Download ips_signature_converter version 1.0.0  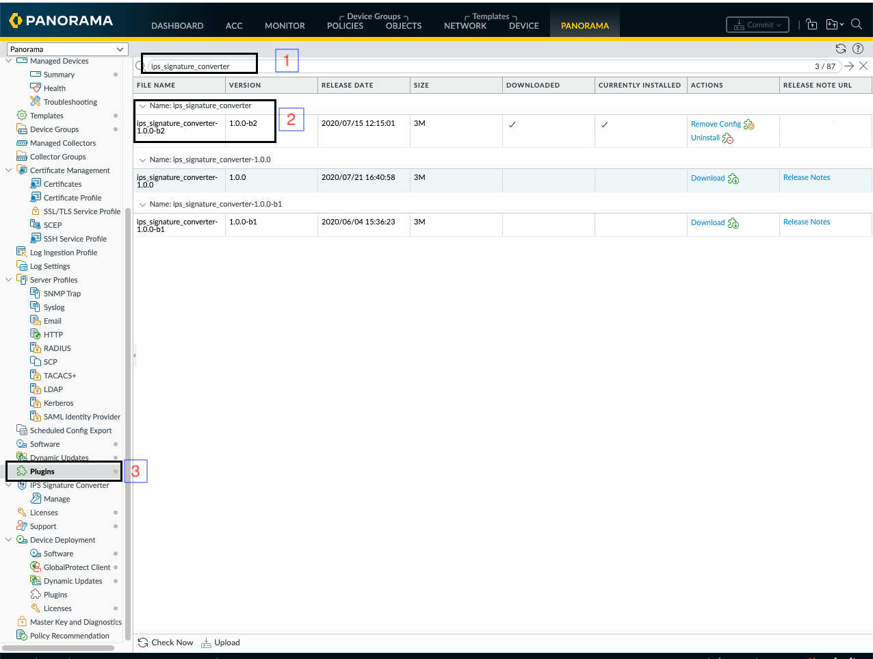click(708, 179)
